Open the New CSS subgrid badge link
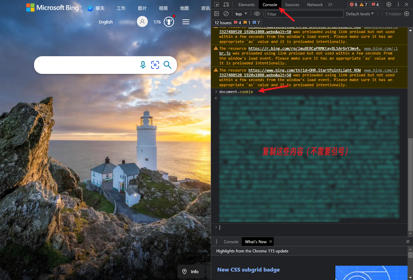Image resolution: width=413 pixels, height=280 pixels. (248, 270)
